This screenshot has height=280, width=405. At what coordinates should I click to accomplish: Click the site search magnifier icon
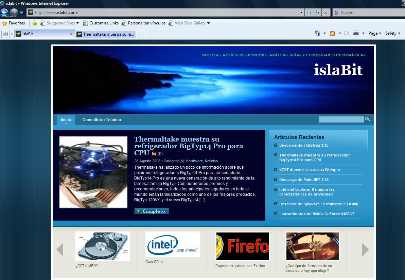click(367, 119)
